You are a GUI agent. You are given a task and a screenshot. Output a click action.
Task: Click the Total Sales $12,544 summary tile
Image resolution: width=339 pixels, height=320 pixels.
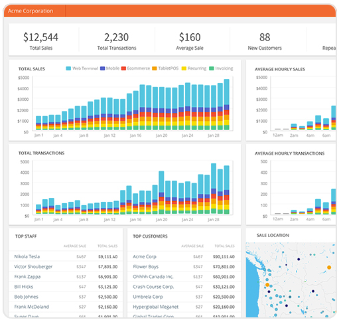click(x=41, y=40)
